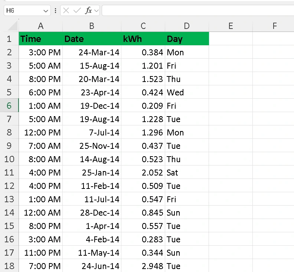The image size is (294, 272).
Task: Click the green kWh header cell
Action: coord(143,39)
